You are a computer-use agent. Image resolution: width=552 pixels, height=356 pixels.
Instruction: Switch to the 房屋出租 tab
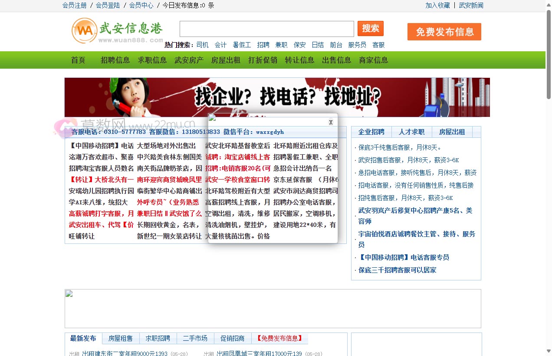coord(452,132)
